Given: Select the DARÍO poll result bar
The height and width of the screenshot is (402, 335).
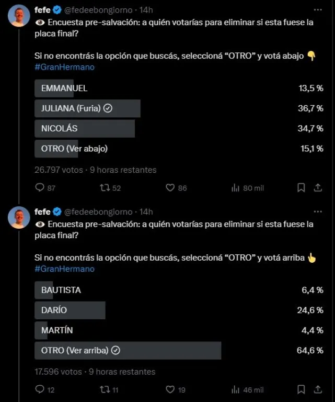Looking at the screenshot, I should point(179,310).
